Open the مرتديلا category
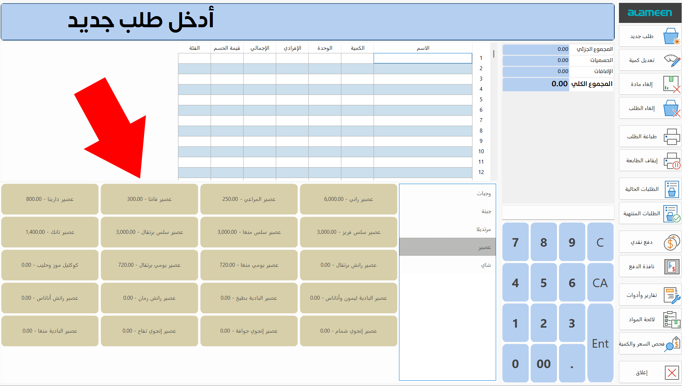The height and width of the screenshot is (386, 682). point(447,229)
